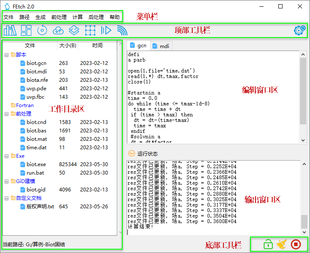Click the editor vertical scrollbar thumb
Viewport: 310px width, 253px height.
click(x=303, y=91)
